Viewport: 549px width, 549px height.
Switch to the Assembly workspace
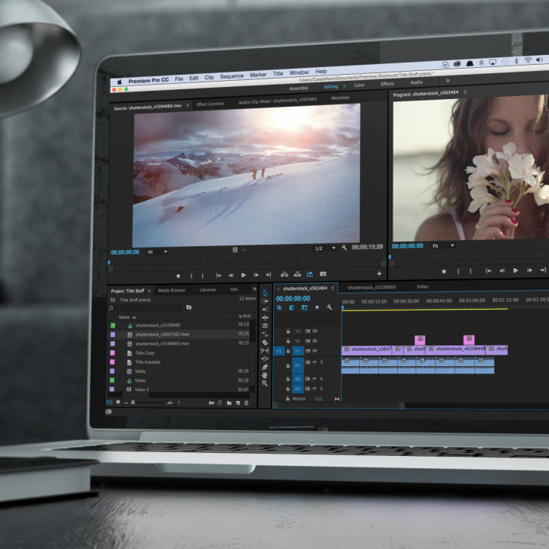(299, 88)
